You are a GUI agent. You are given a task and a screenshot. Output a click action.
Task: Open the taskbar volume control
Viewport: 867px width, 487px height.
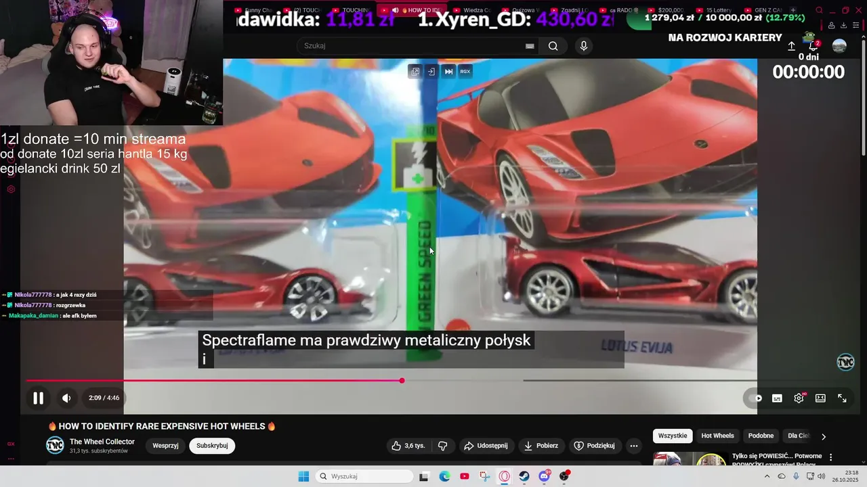(821, 476)
